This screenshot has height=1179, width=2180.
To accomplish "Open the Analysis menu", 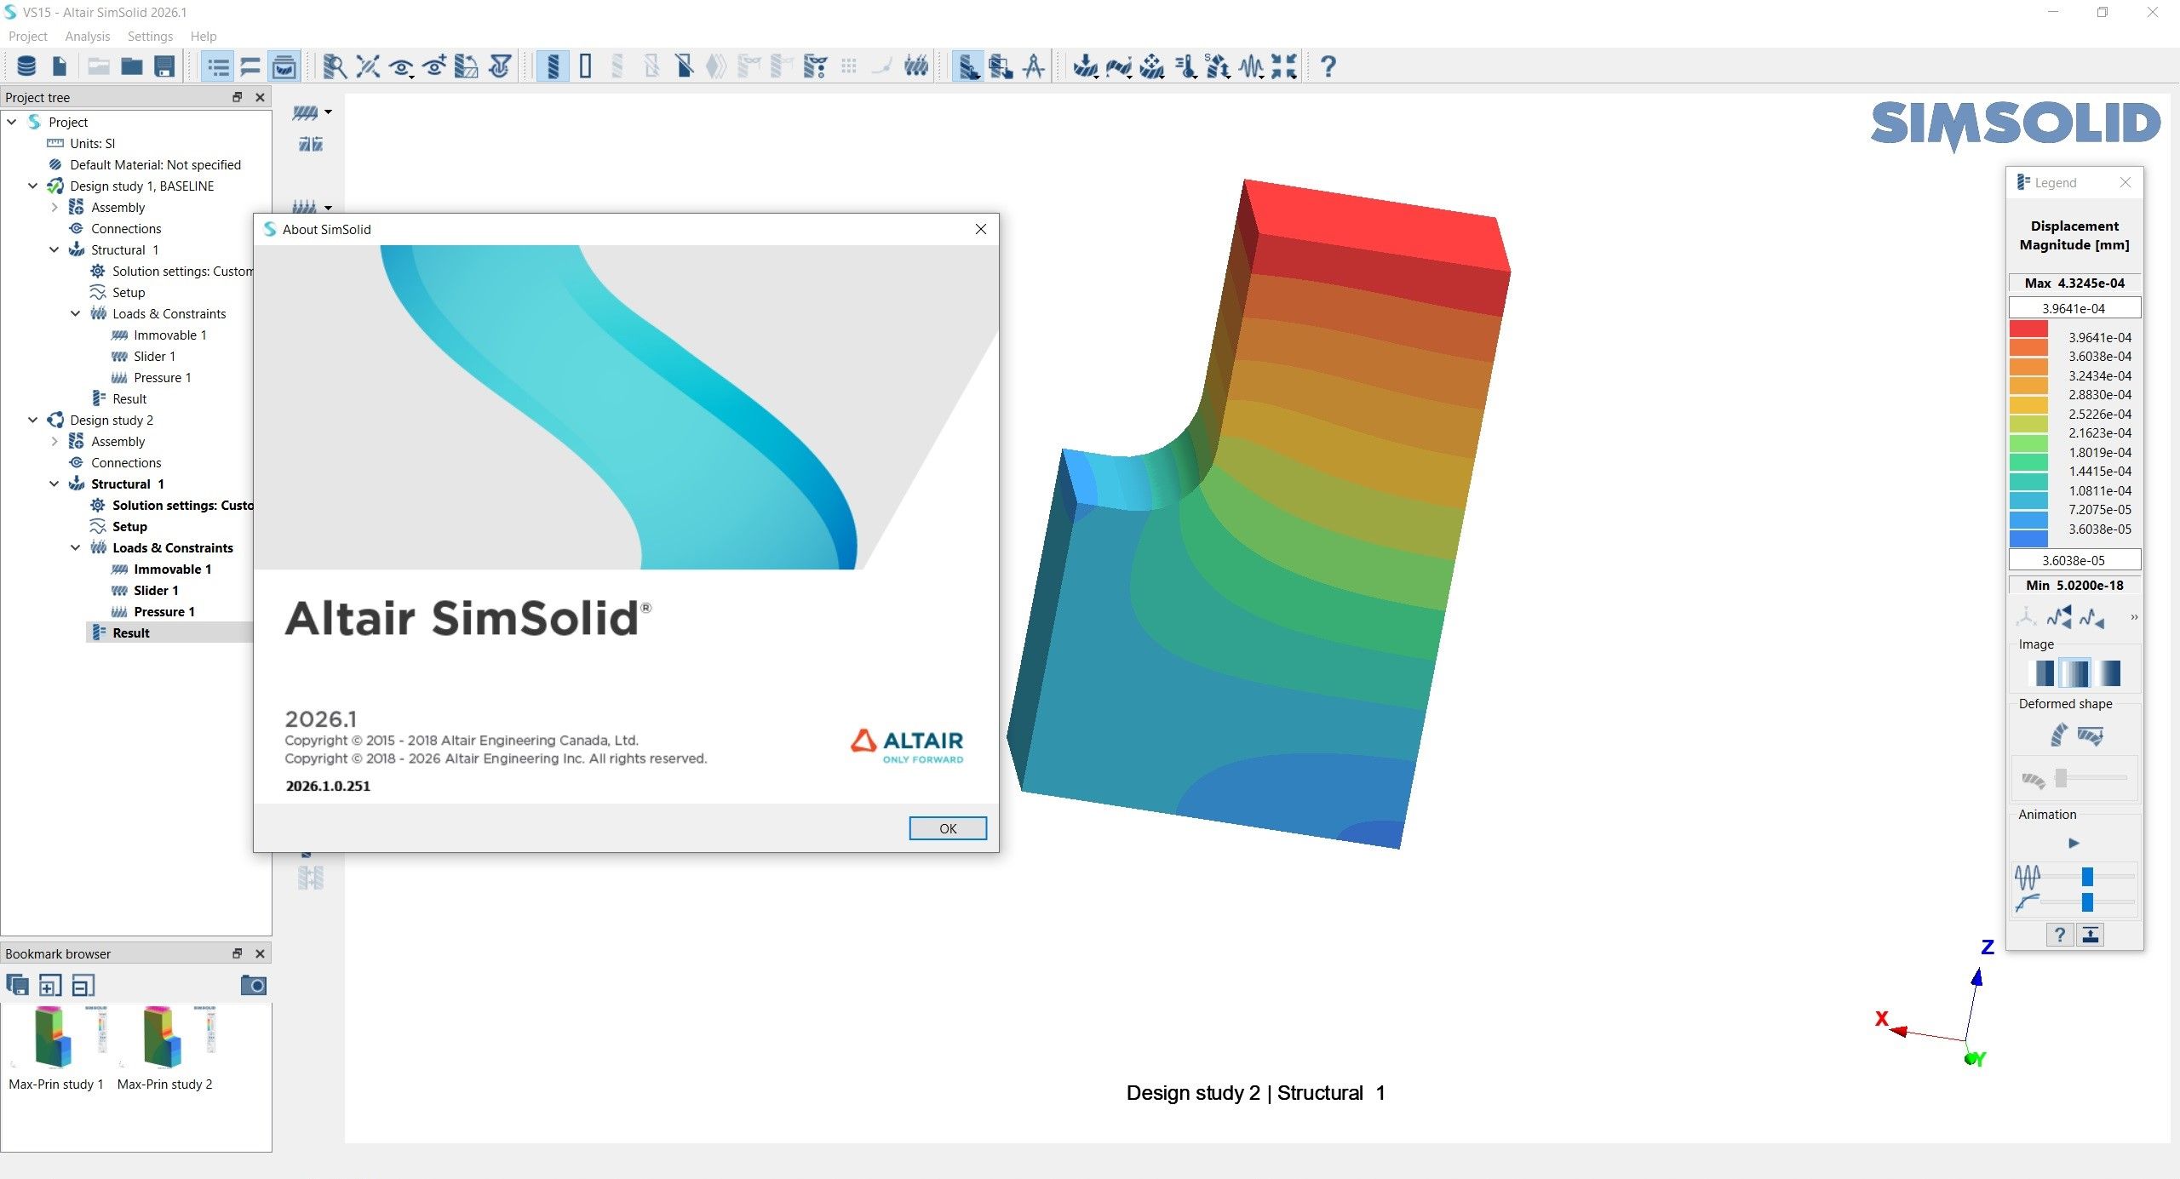I will (88, 36).
